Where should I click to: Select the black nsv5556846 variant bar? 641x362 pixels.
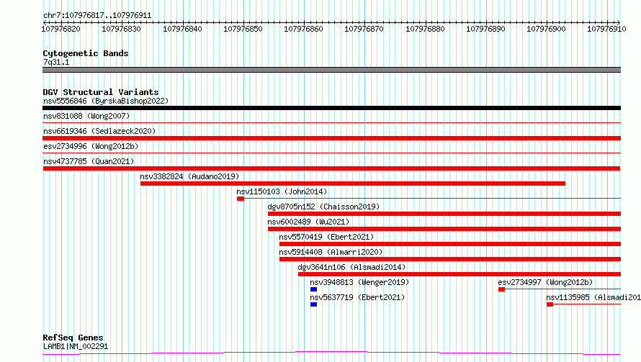tap(331, 108)
